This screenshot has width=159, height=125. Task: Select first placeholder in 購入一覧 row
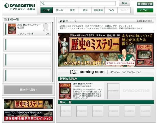click(x=66, y=111)
